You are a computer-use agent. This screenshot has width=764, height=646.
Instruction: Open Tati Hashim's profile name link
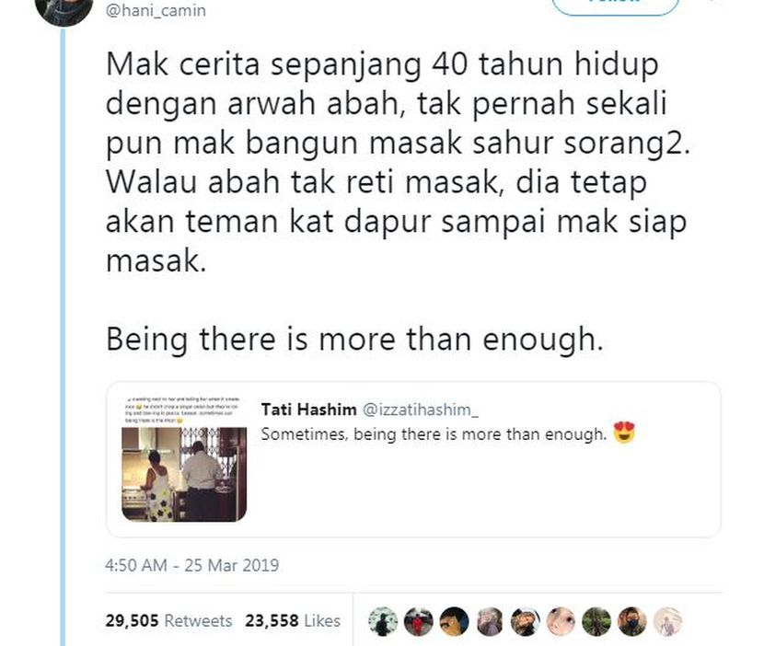tap(308, 410)
